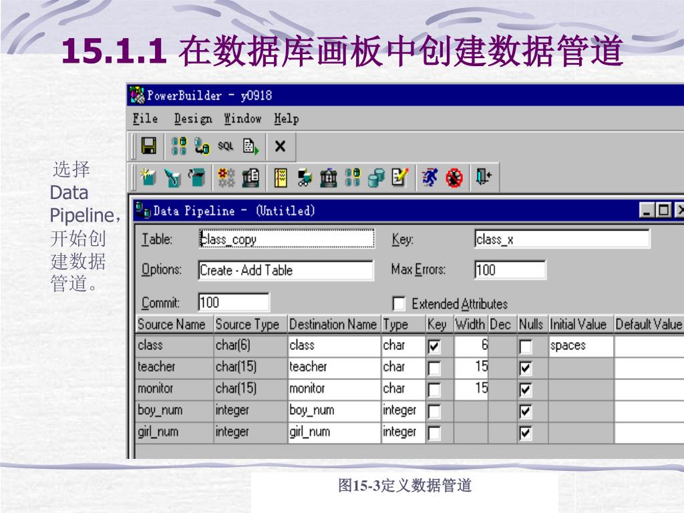Image resolution: width=684 pixels, height=513 pixels.
Task: Uncheck Nulls checkbox for boy_num row
Action: (x=526, y=411)
